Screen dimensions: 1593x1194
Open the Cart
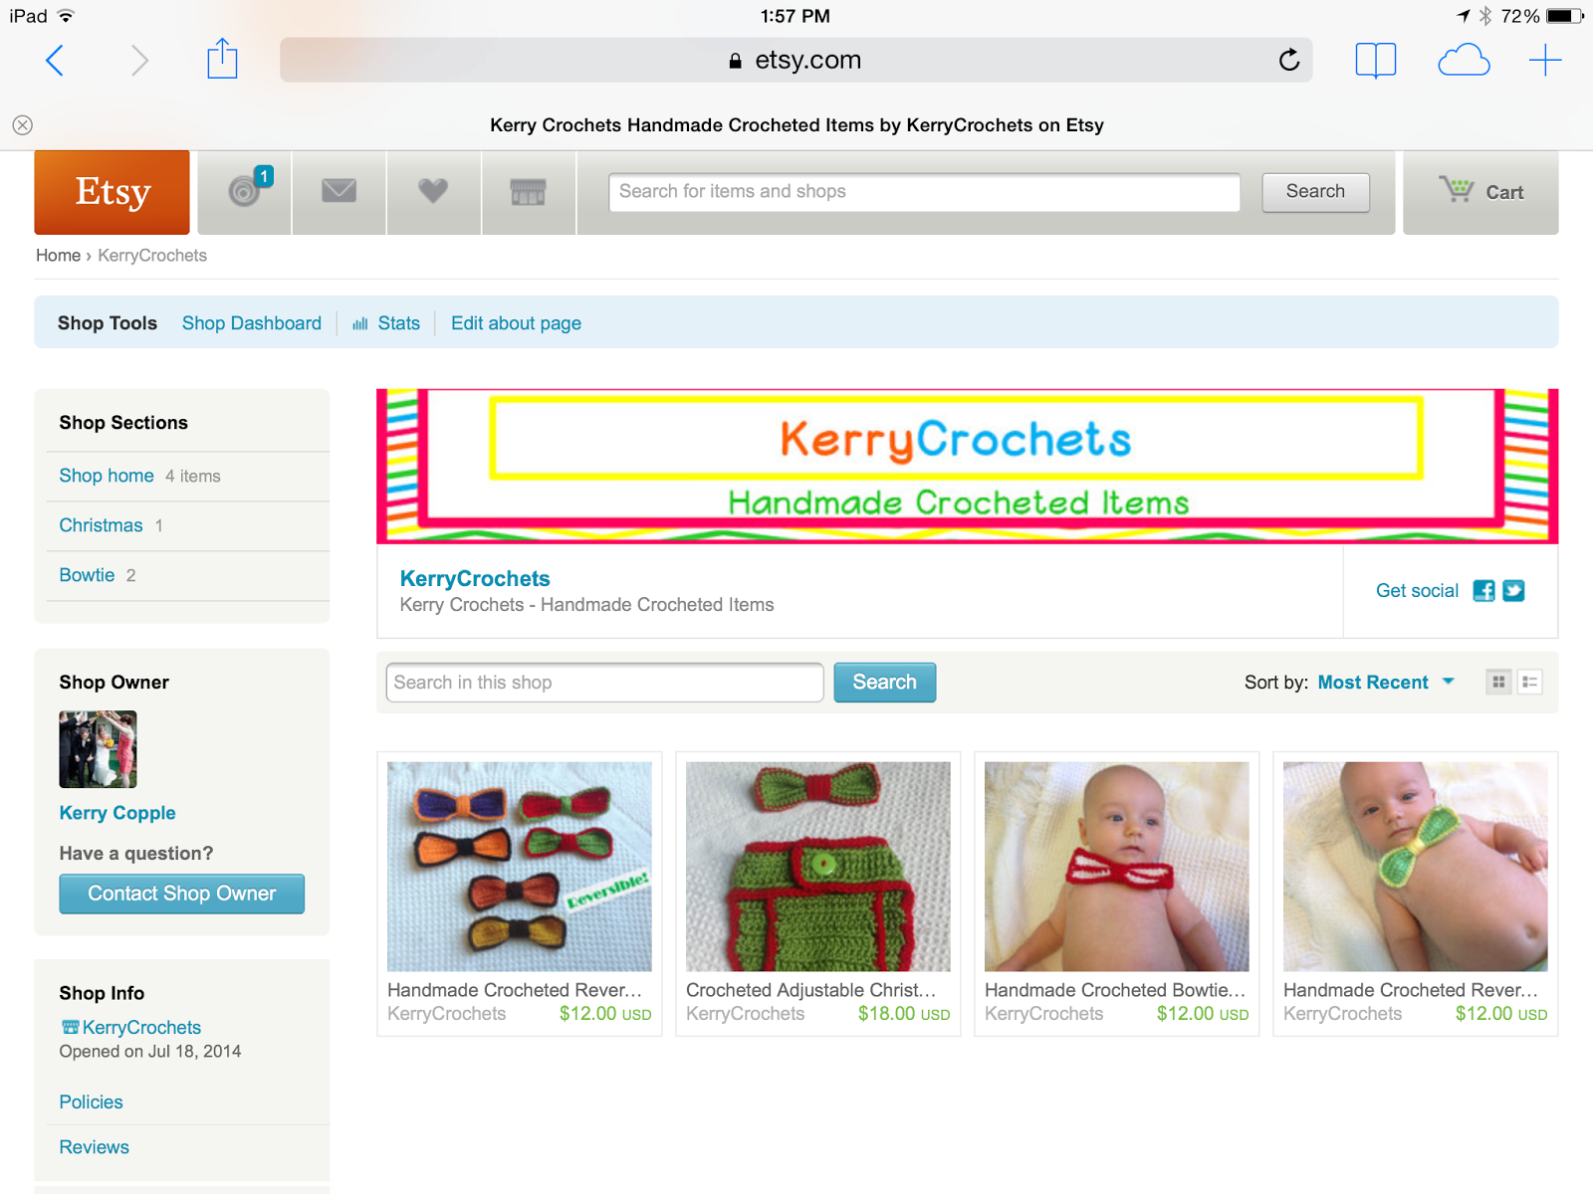1480,192
